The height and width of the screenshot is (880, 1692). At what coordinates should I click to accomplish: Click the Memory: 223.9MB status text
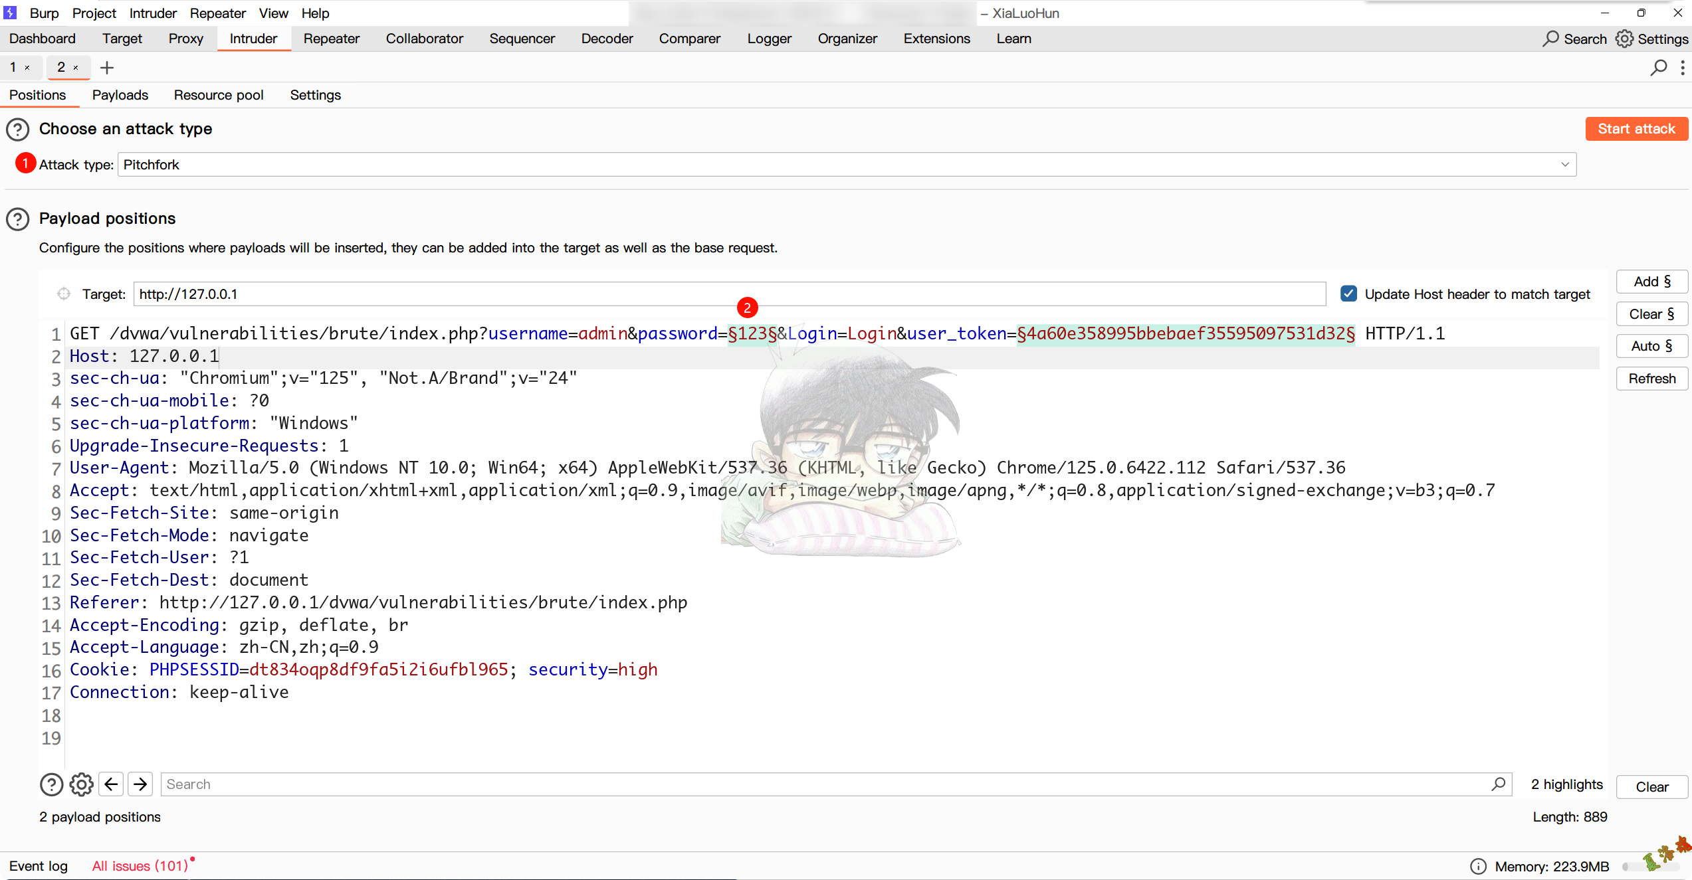(1552, 866)
